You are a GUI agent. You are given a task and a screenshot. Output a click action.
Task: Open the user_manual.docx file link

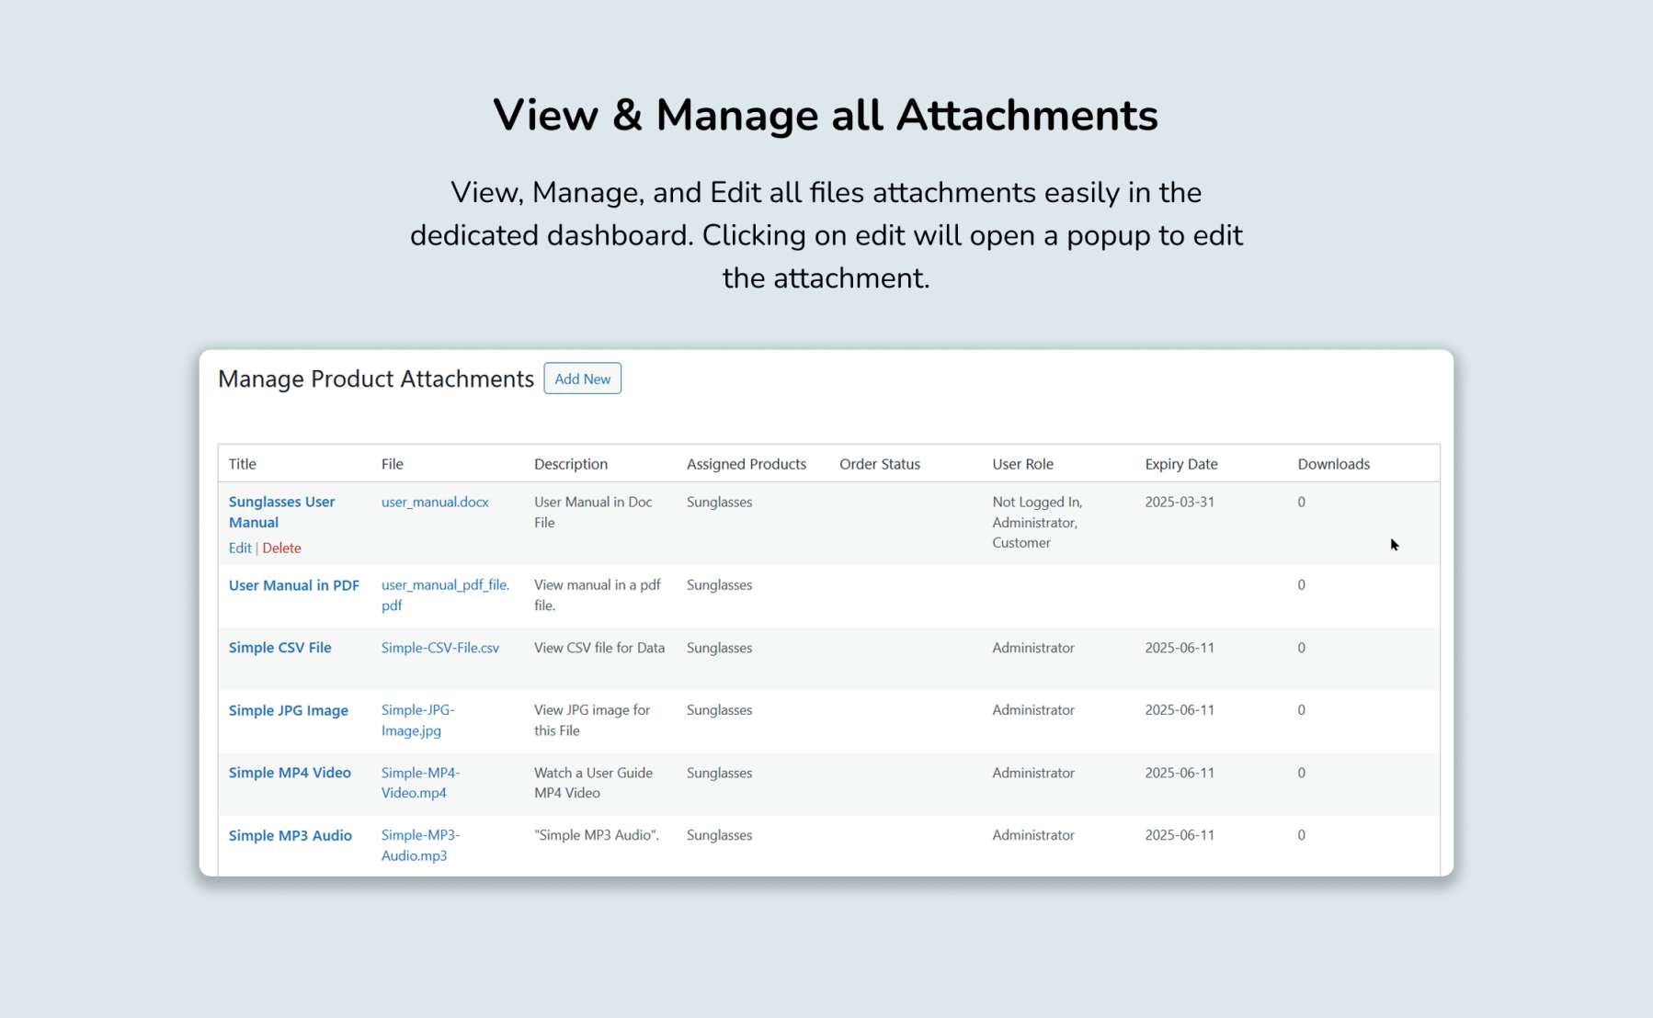point(435,502)
